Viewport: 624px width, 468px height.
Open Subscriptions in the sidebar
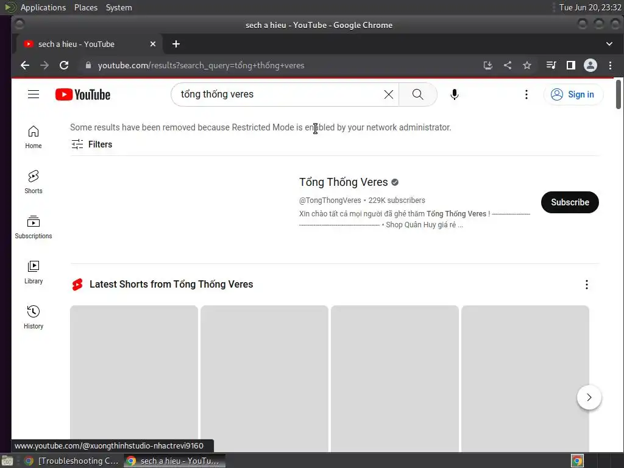tap(34, 227)
